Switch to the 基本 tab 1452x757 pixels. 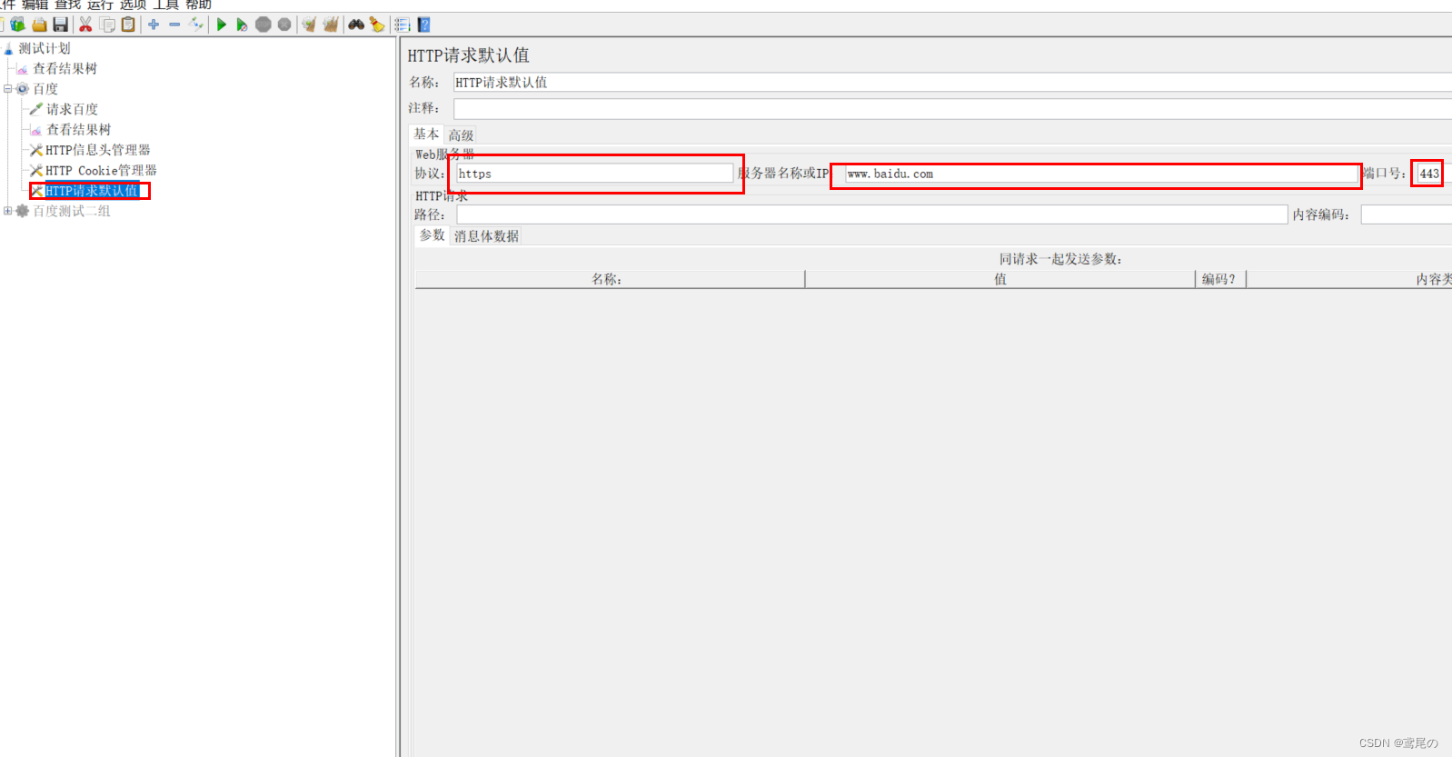click(426, 134)
